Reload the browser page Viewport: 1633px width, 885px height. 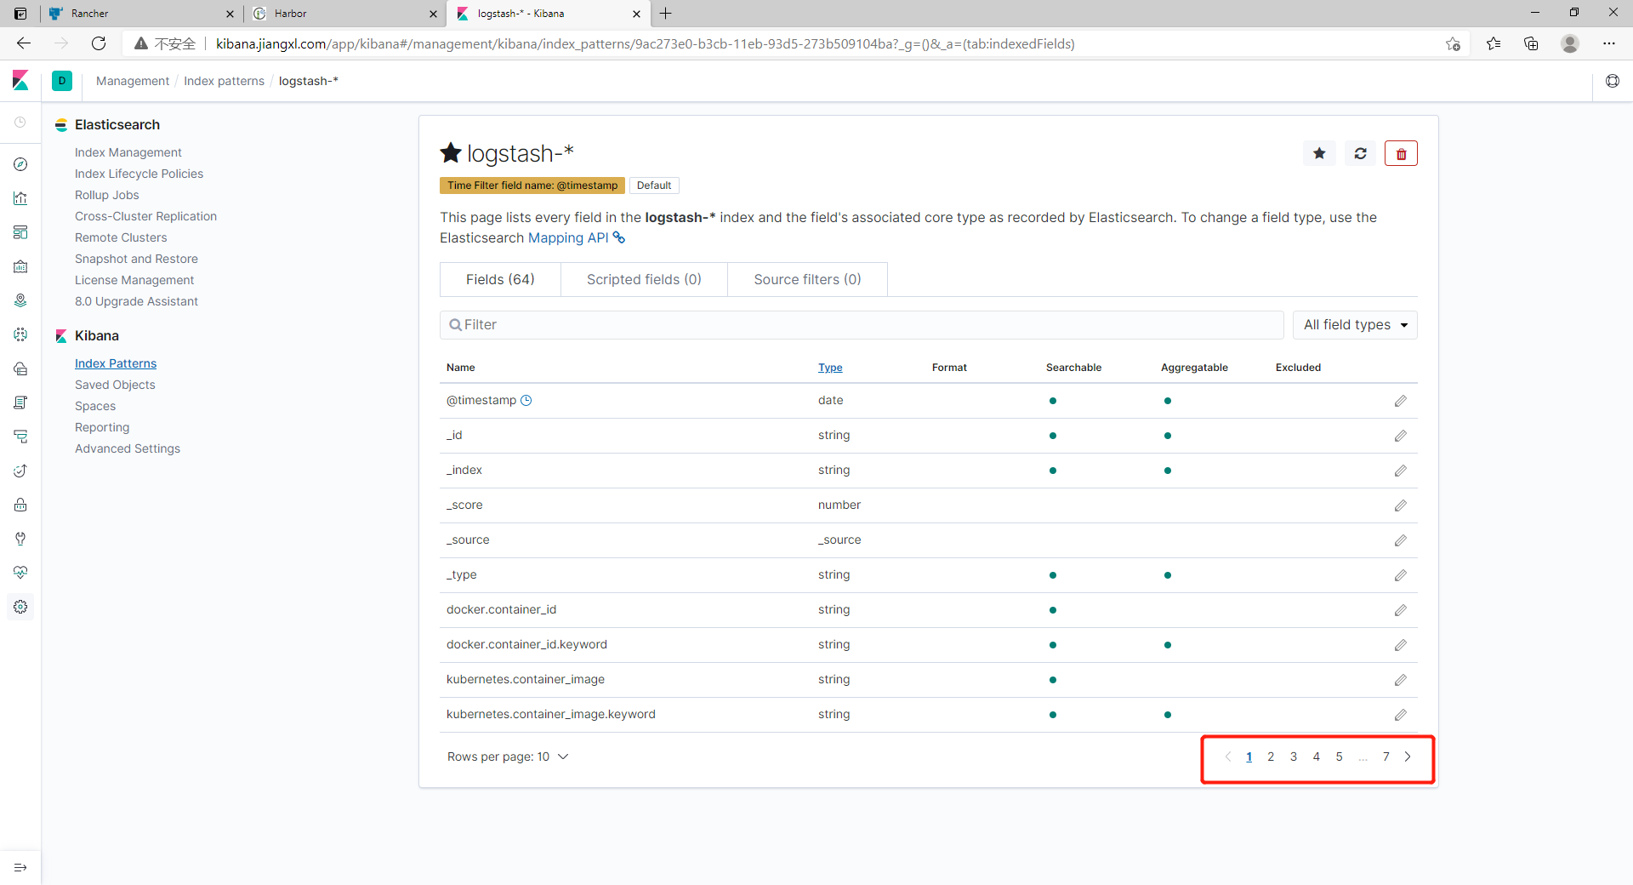tap(99, 43)
